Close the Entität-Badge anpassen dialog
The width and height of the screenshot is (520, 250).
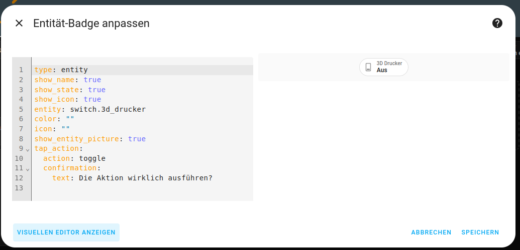19,23
